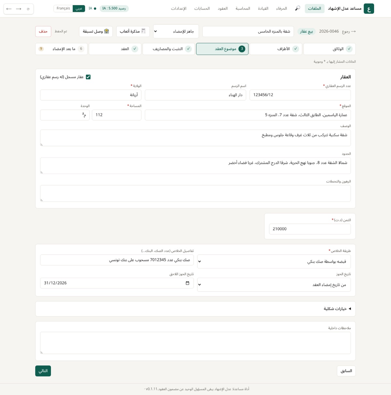This screenshot has width=391, height=395.
Task: Click the مساعد عدل الإشهاد app title
Action: [345, 8]
